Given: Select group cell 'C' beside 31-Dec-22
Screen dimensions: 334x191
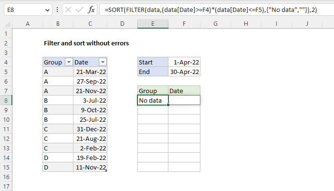Looking at the screenshot, I should [58, 129].
